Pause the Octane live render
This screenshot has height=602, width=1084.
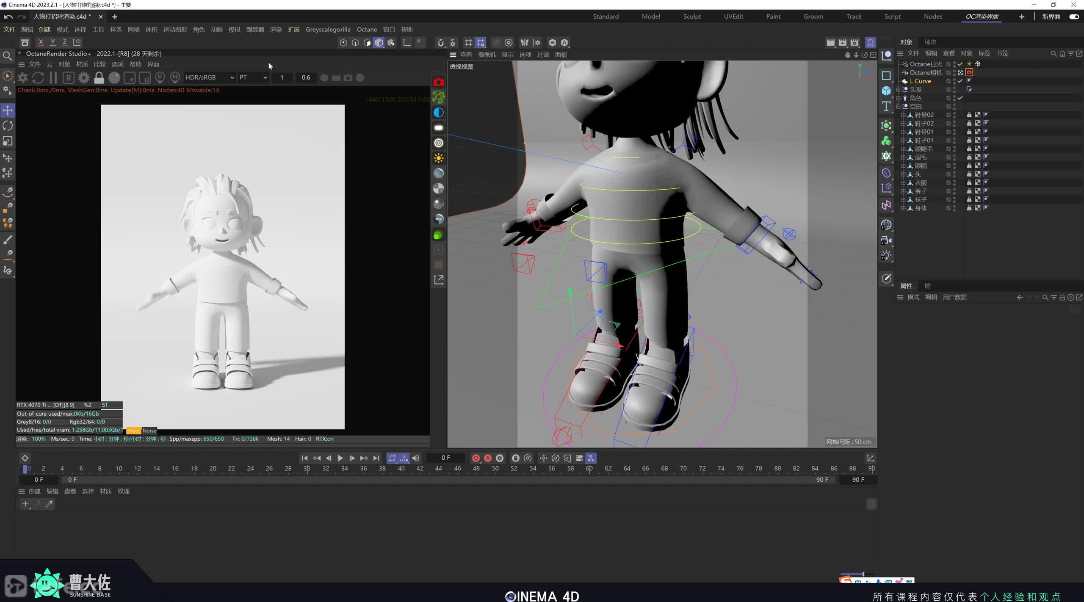[x=53, y=77]
